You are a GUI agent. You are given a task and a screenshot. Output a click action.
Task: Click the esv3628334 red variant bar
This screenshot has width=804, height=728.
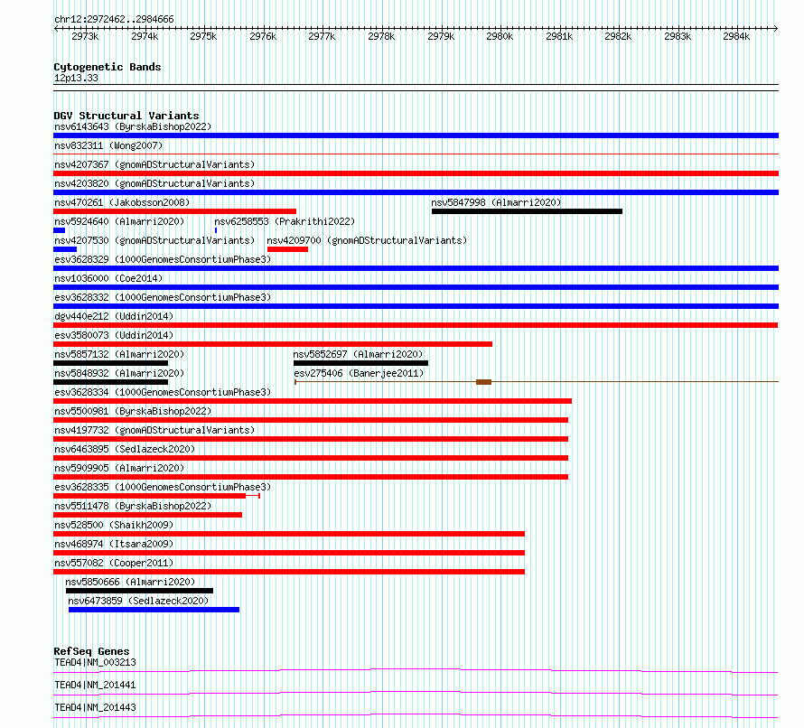coord(313,401)
